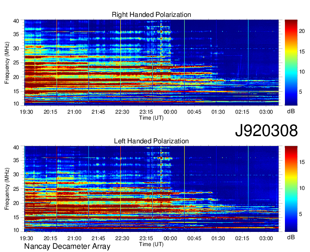Click the dB unit label under the top color bar
This screenshot has height=252, width=310.
coord(291,111)
